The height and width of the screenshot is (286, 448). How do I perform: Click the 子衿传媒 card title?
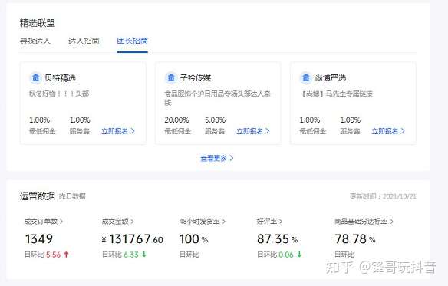click(196, 77)
